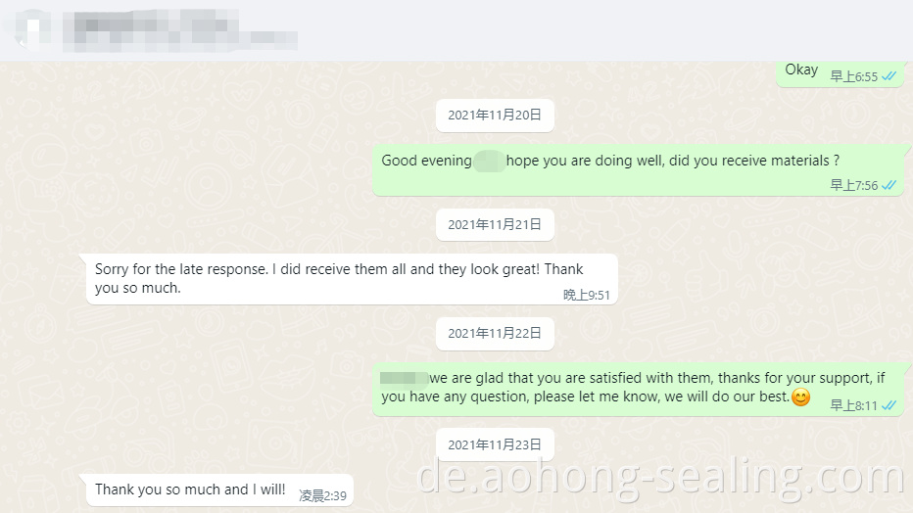This screenshot has width=913, height=513.
Task: Click the "Okay" sent message bubble
Action: point(841,73)
